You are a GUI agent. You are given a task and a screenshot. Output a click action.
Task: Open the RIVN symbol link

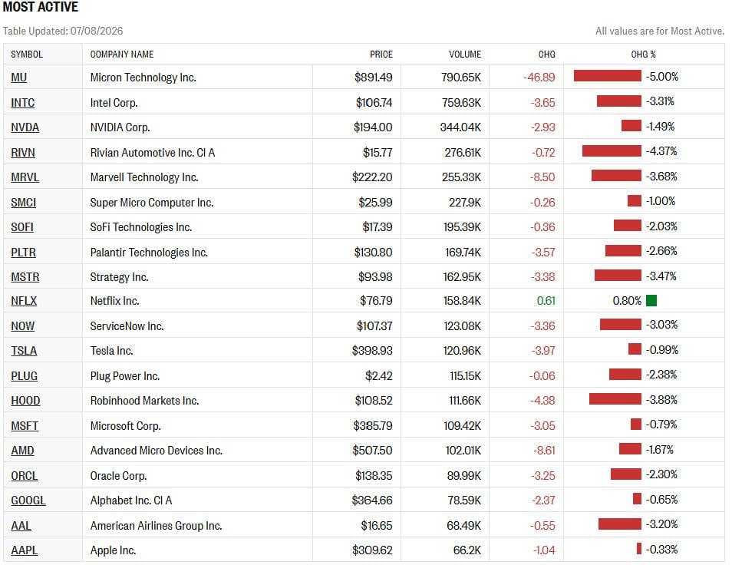[x=23, y=153]
